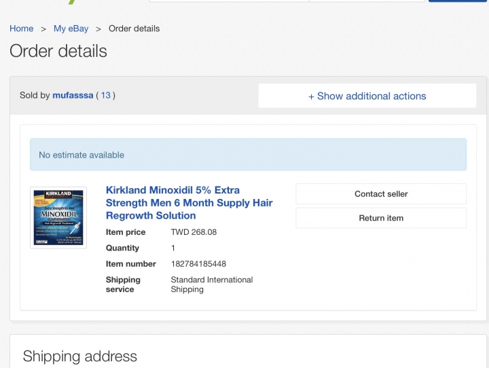The height and width of the screenshot is (368, 489).
Task: Click the Shipping address heading
Action: pyautogui.click(x=80, y=356)
